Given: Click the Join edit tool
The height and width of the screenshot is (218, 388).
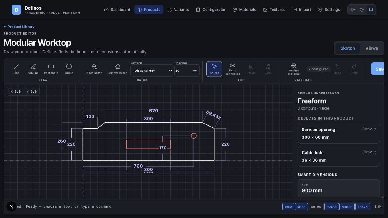Looking at the screenshot, I should (268, 69).
